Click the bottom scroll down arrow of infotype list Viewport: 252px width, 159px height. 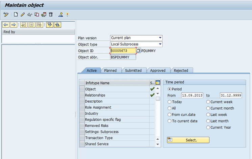point(158,144)
